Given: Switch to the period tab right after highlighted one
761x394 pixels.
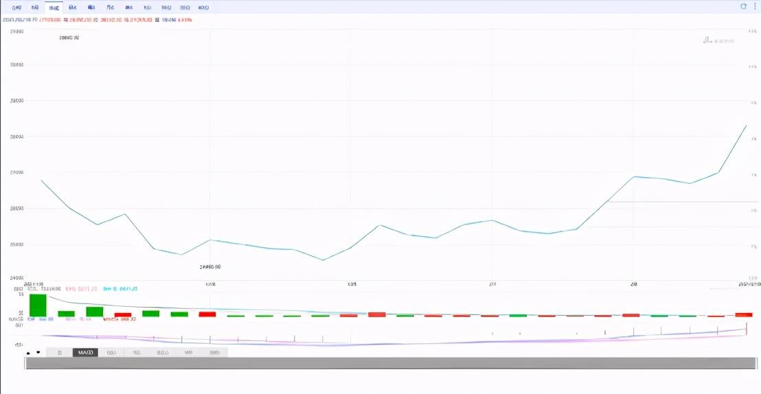Looking at the screenshot, I should (x=72, y=8).
